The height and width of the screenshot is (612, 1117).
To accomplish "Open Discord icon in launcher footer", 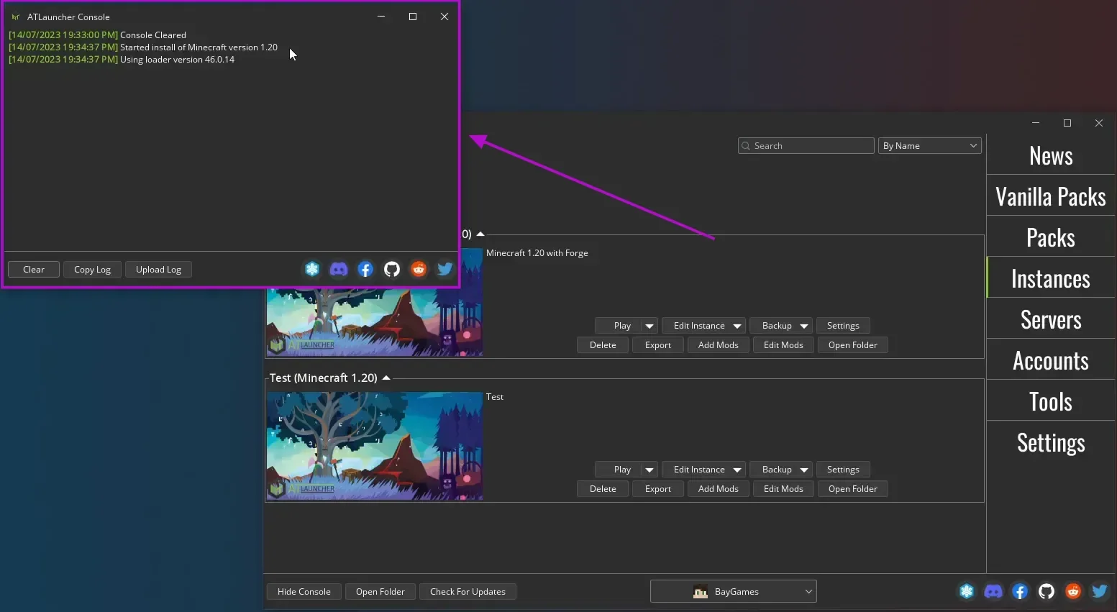I will pos(993,591).
